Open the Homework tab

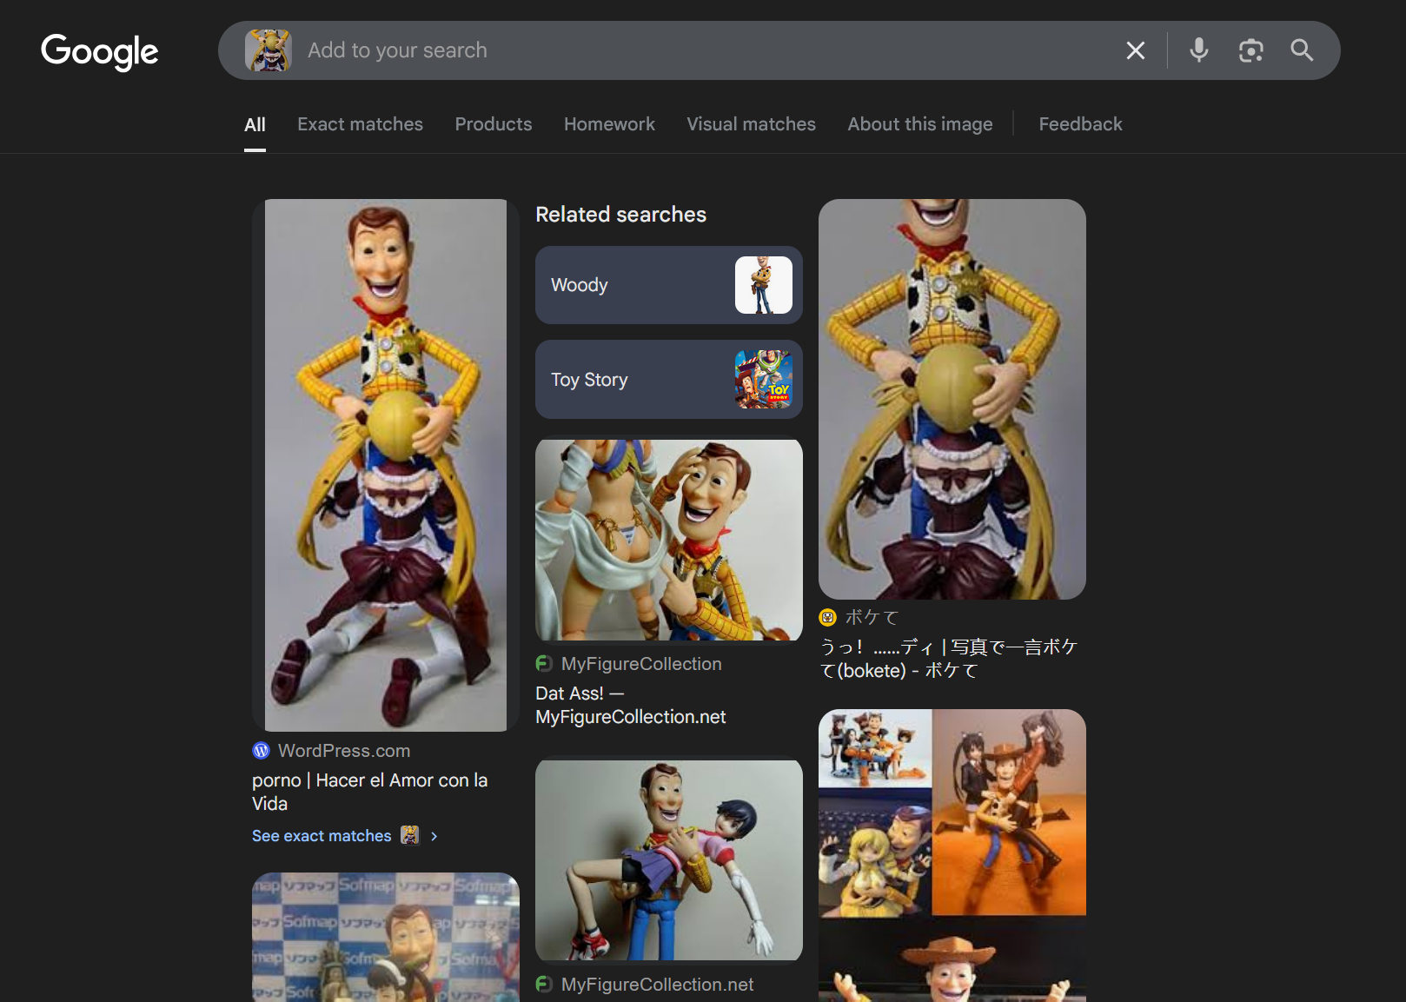tap(609, 124)
